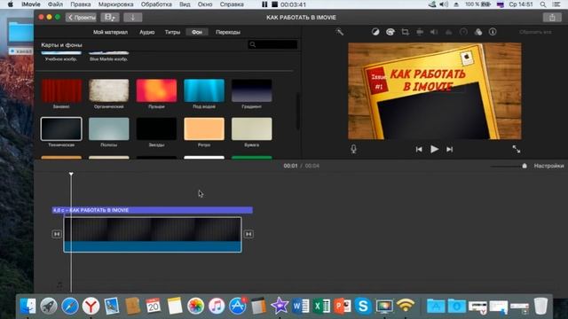Open the Окно menu

[x=205, y=4]
